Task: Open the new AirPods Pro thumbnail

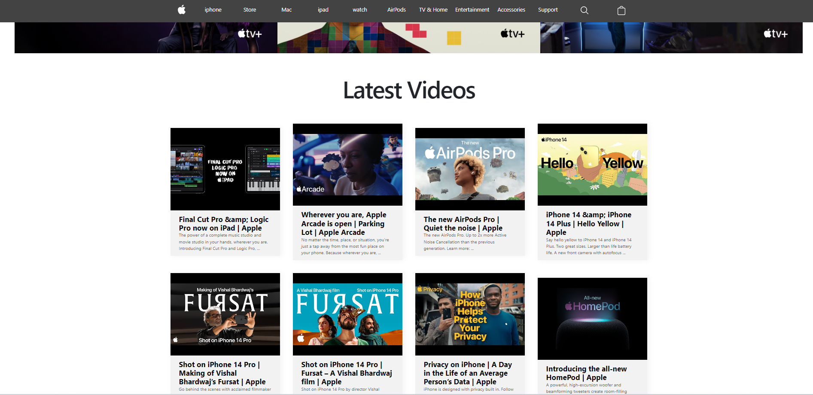Action: (x=470, y=169)
